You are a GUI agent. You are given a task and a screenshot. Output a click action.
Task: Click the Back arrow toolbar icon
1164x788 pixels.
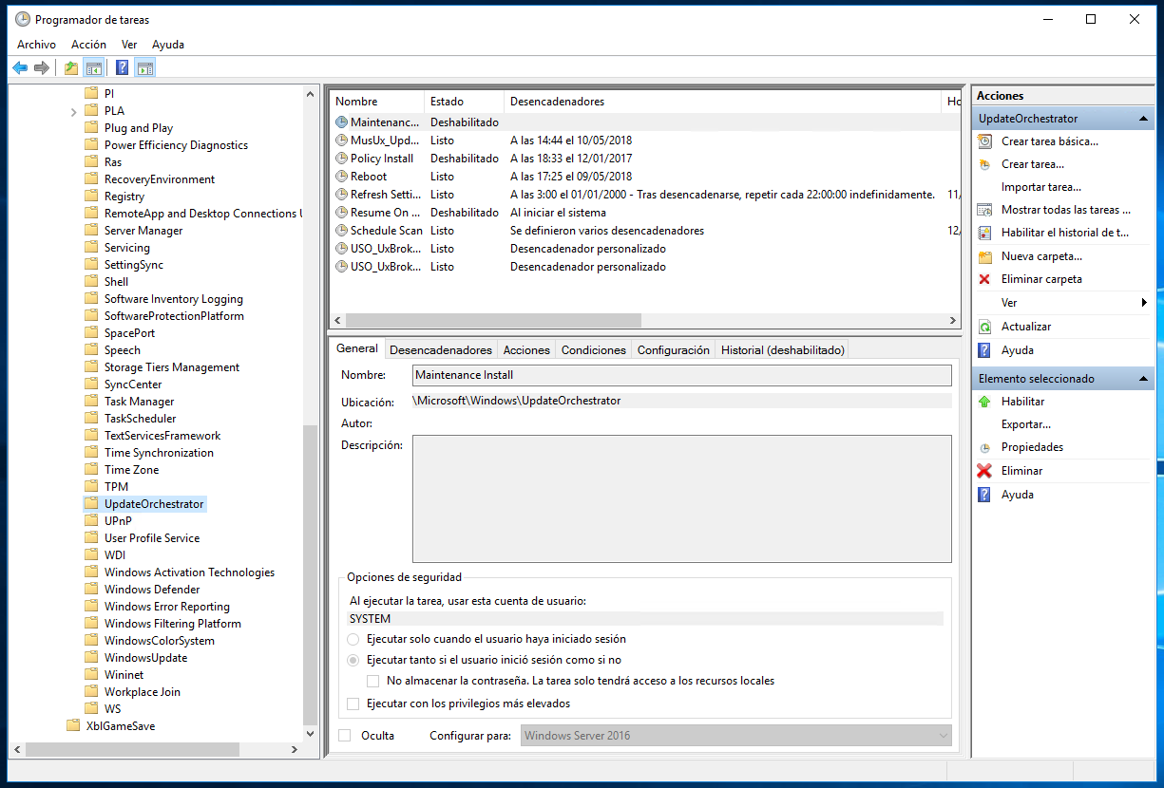coord(20,67)
